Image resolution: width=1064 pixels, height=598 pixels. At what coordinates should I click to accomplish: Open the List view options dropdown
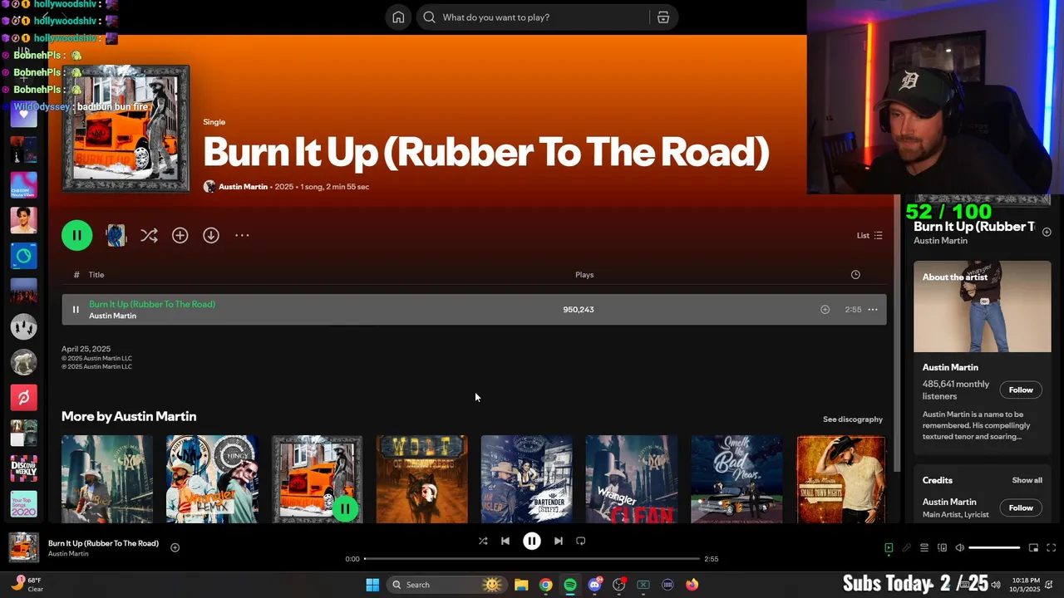point(869,236)
